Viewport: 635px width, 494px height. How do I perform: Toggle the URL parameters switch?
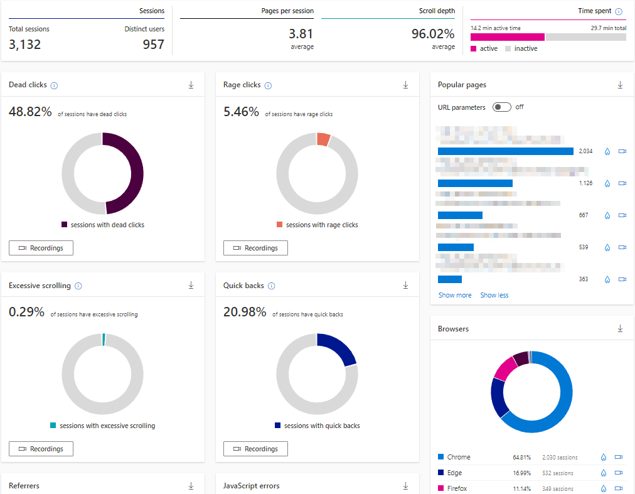[x=502, y=107]
